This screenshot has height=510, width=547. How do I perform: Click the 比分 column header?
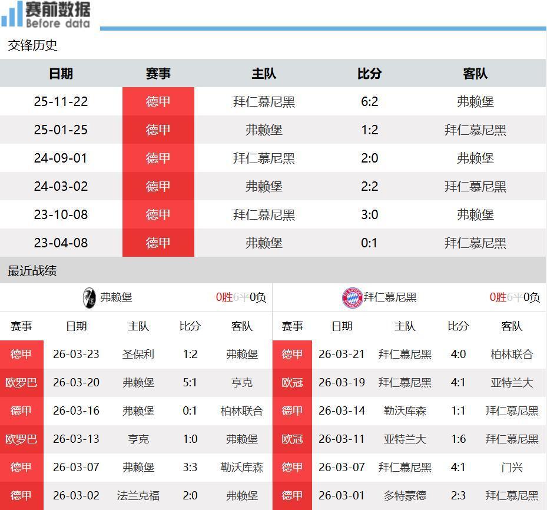[x=369, y=74]
